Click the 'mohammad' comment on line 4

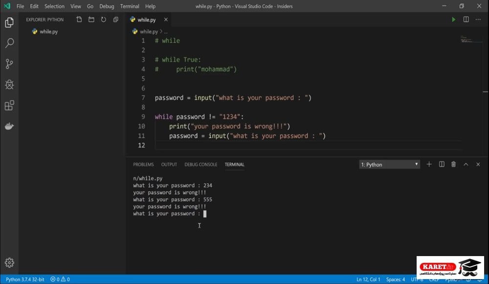pyautogui.click(x=215, y=70)
